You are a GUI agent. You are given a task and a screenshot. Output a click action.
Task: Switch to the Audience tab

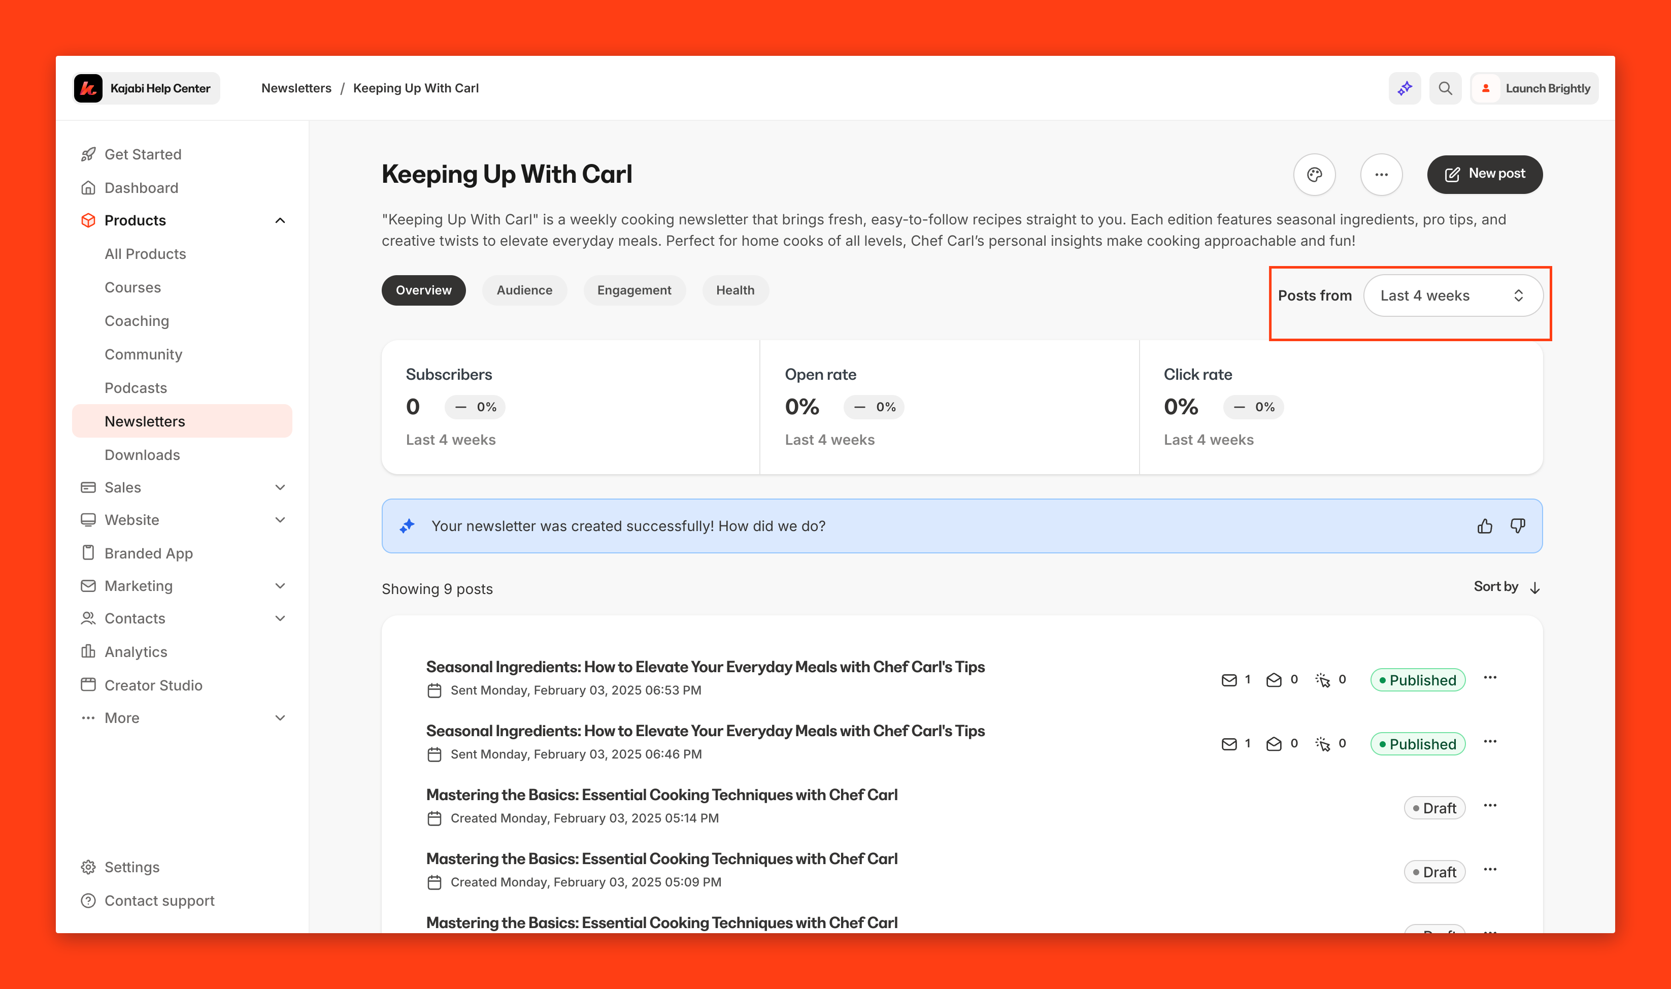(x=524, y=290)
